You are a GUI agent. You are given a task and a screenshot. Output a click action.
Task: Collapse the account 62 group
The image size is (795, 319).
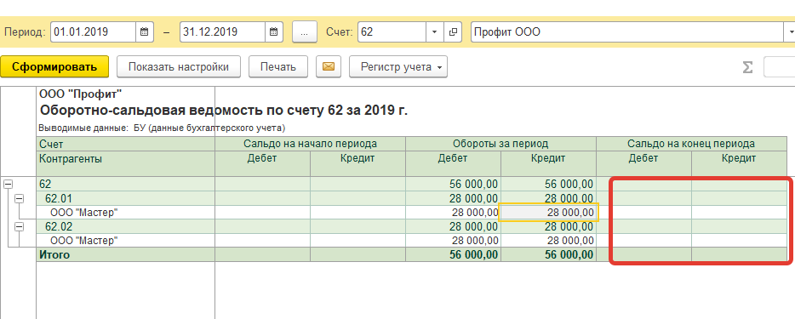click(8, 185)
